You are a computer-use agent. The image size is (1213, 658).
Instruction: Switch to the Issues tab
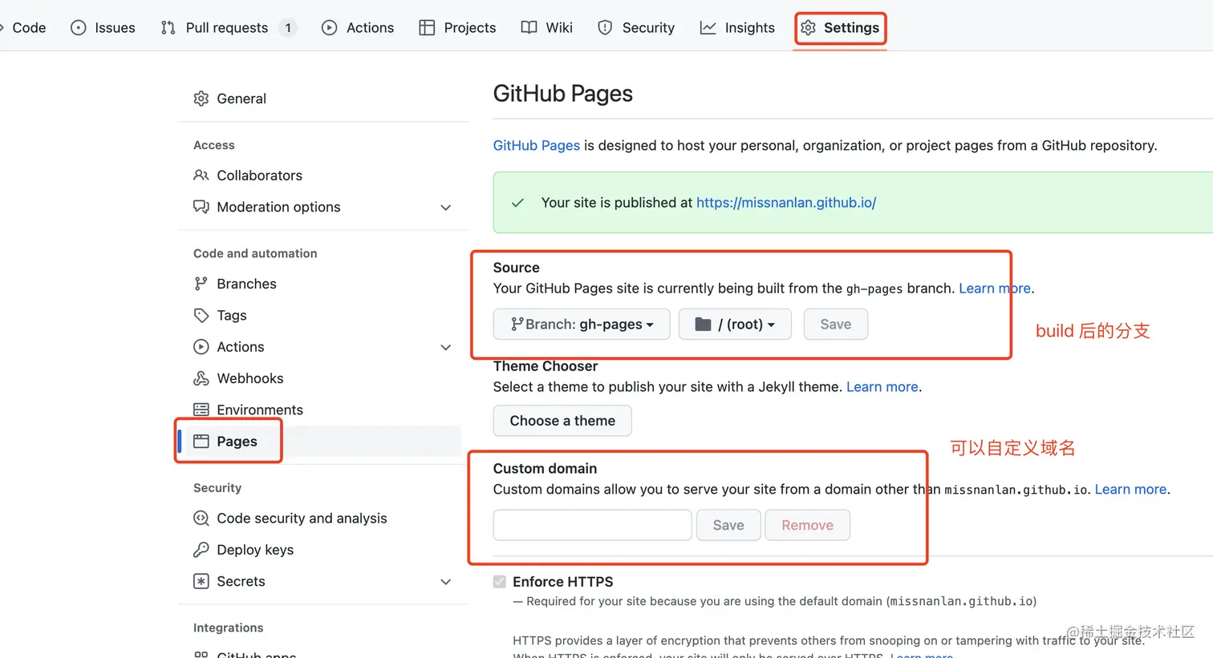click(103, 28)
